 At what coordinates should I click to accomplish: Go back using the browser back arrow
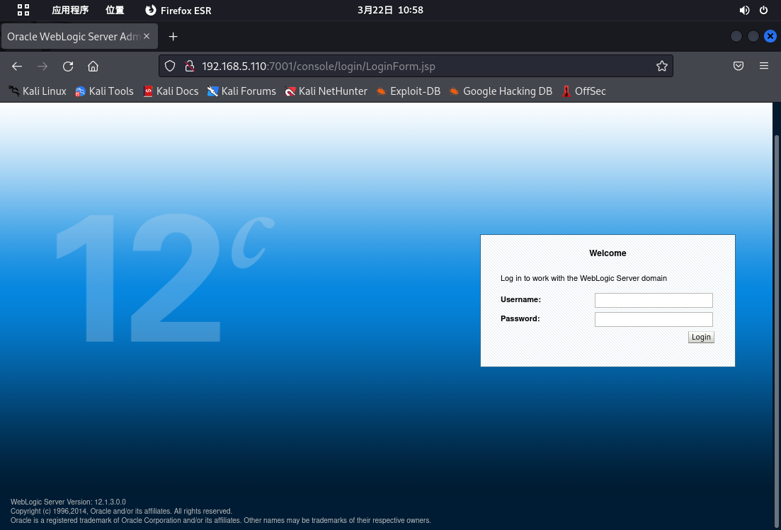coord(17,67)
